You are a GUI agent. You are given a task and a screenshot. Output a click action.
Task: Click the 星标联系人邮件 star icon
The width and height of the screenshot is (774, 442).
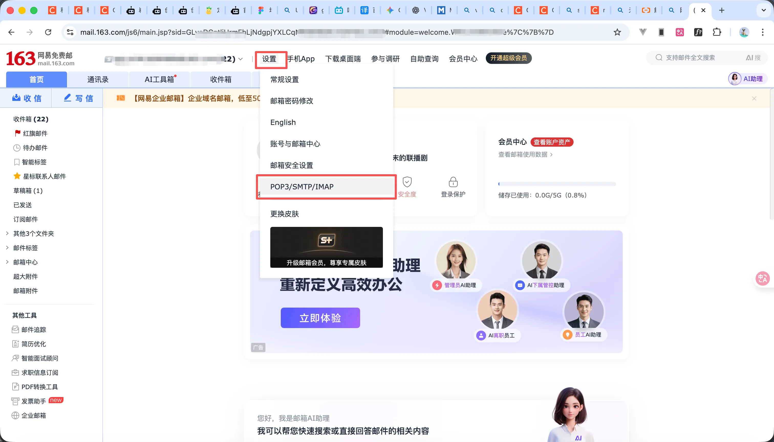pyautogui.click(x=17, y=176)
